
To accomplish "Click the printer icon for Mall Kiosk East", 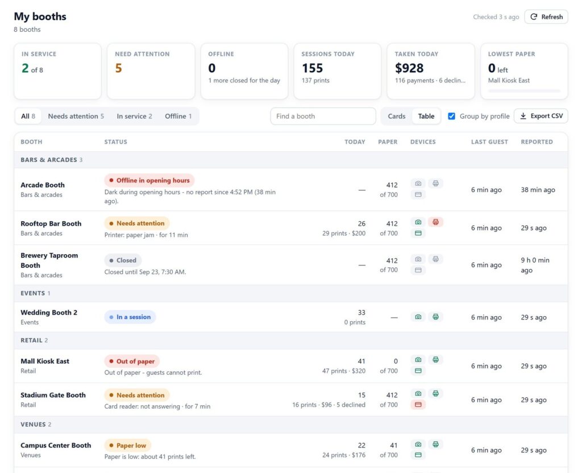I will pos(435,359).
